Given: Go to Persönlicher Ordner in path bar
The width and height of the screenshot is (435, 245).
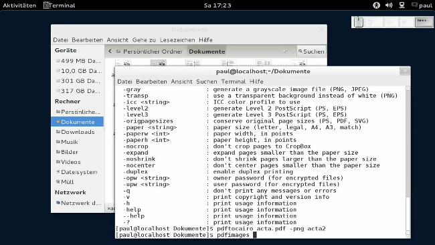Looking at the screenshot, I should [x=149, y=52].
